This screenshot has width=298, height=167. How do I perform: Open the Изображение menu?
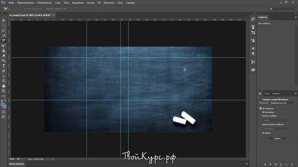click(x=45, y=3)
